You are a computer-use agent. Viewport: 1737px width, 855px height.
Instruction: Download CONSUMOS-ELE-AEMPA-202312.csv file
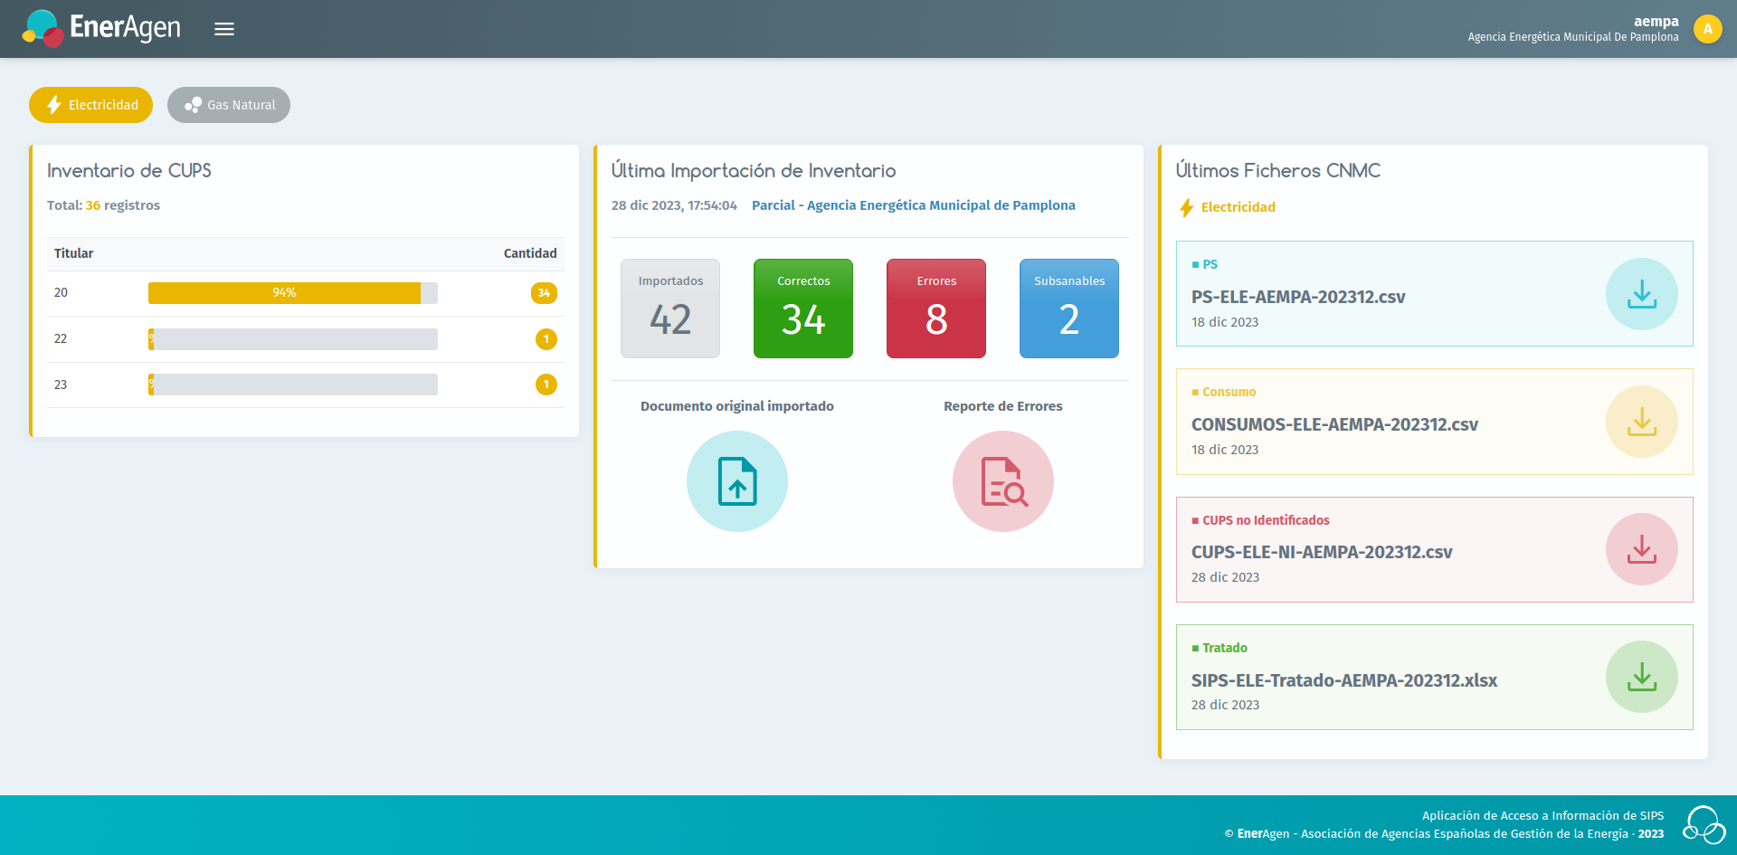1641,422
